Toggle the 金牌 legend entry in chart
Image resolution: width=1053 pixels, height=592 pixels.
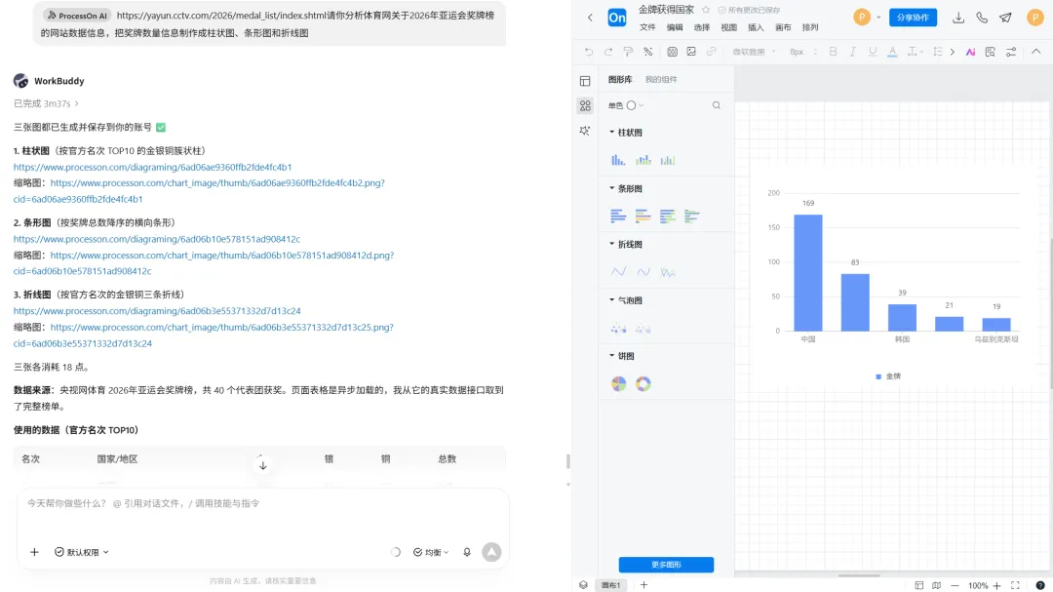point(888,376)
